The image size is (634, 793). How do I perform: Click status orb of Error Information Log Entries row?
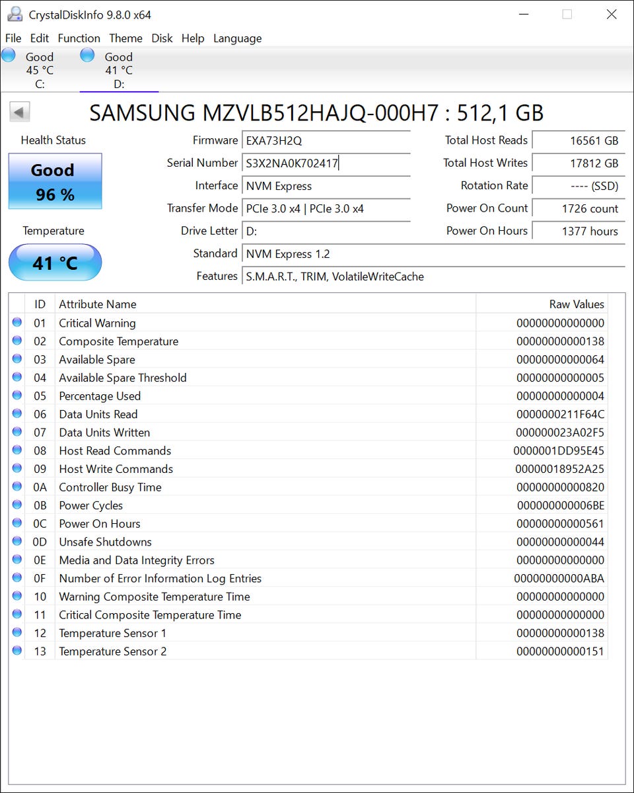pyautogui.click(x=17, y=577)
